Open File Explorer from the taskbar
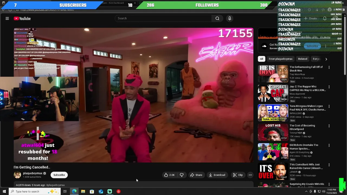 83,191
